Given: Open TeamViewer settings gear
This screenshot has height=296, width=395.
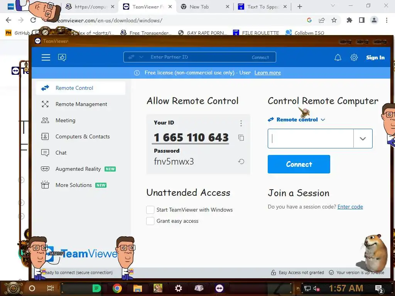Looking at the screenshot, I should coord(354,58).
